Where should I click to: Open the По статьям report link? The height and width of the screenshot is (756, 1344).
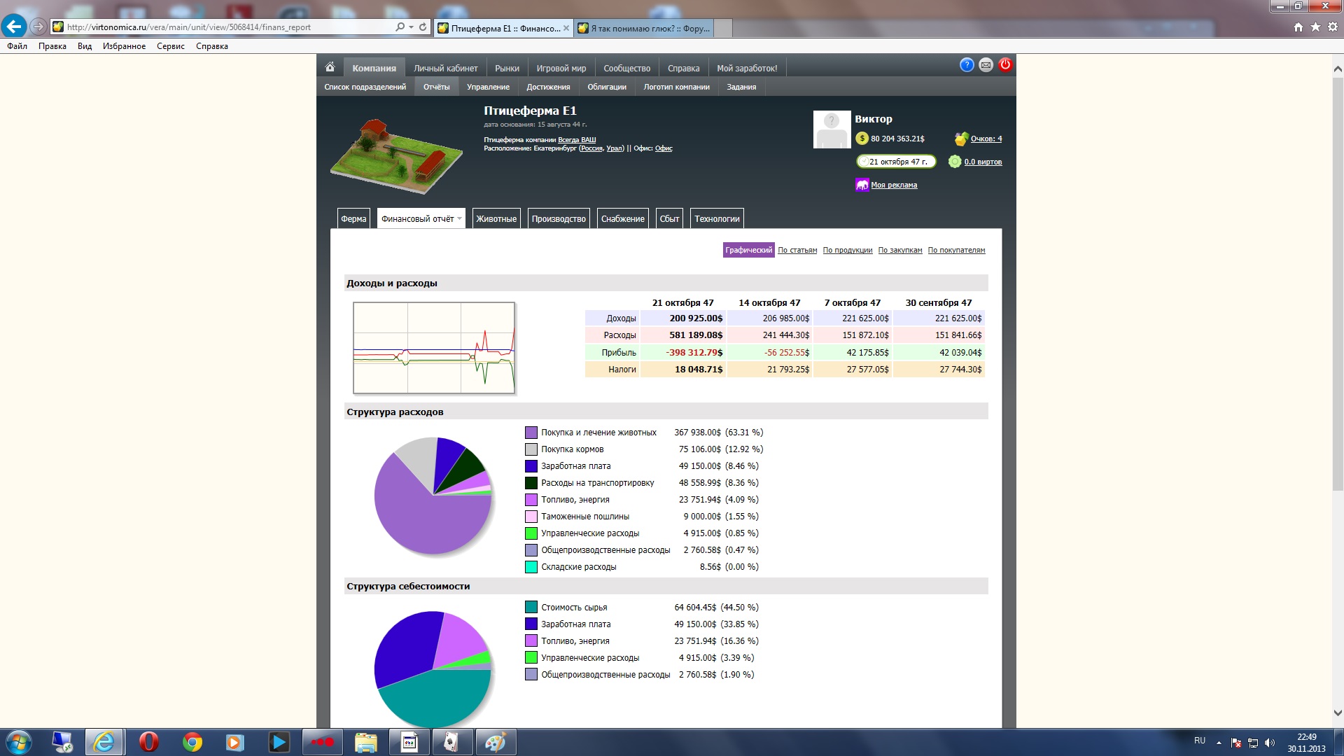(x=797, y=250)
